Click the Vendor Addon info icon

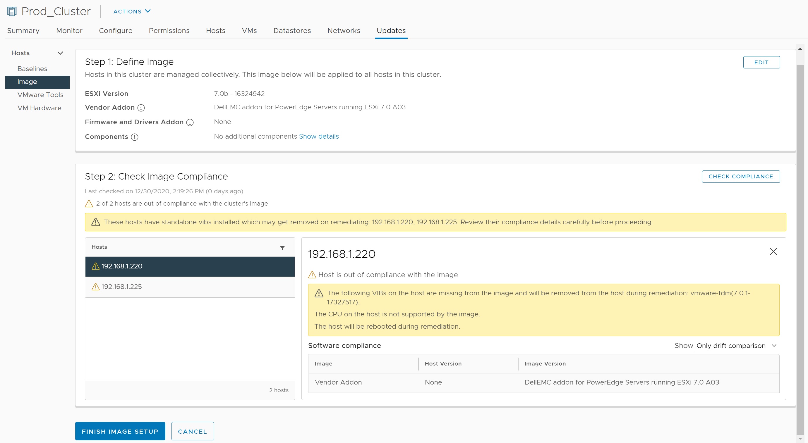141,108
